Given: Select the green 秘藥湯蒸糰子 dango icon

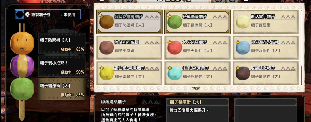Looking at the screenshot, I should coord(175,22).
